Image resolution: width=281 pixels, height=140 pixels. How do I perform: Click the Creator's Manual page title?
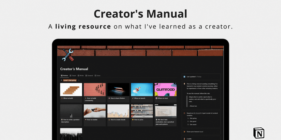point(74,69)
